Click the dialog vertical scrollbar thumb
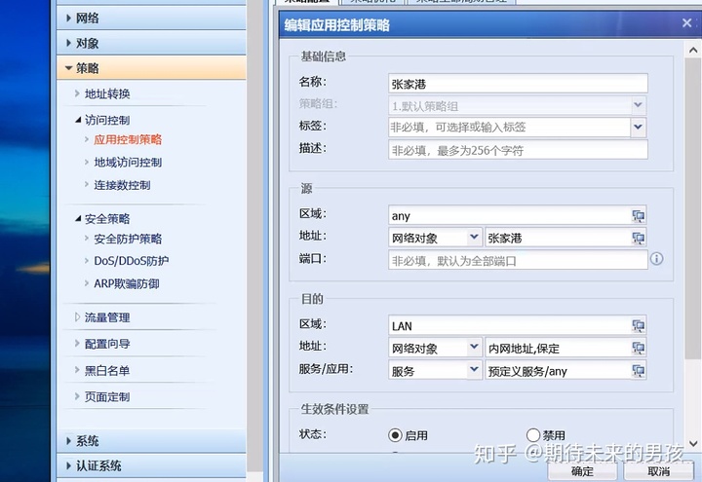 point(692,208)
